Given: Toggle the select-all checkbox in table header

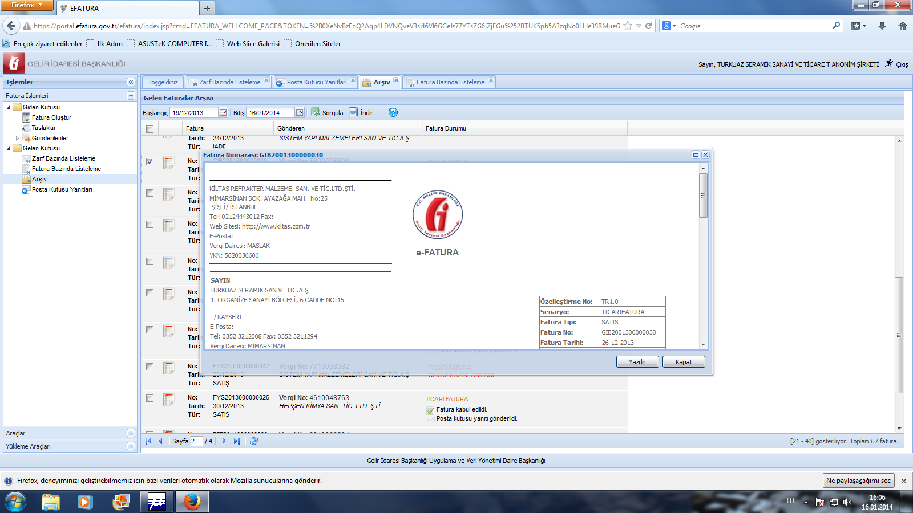Looking at the screenshot, I should click(x=150, y=129).
